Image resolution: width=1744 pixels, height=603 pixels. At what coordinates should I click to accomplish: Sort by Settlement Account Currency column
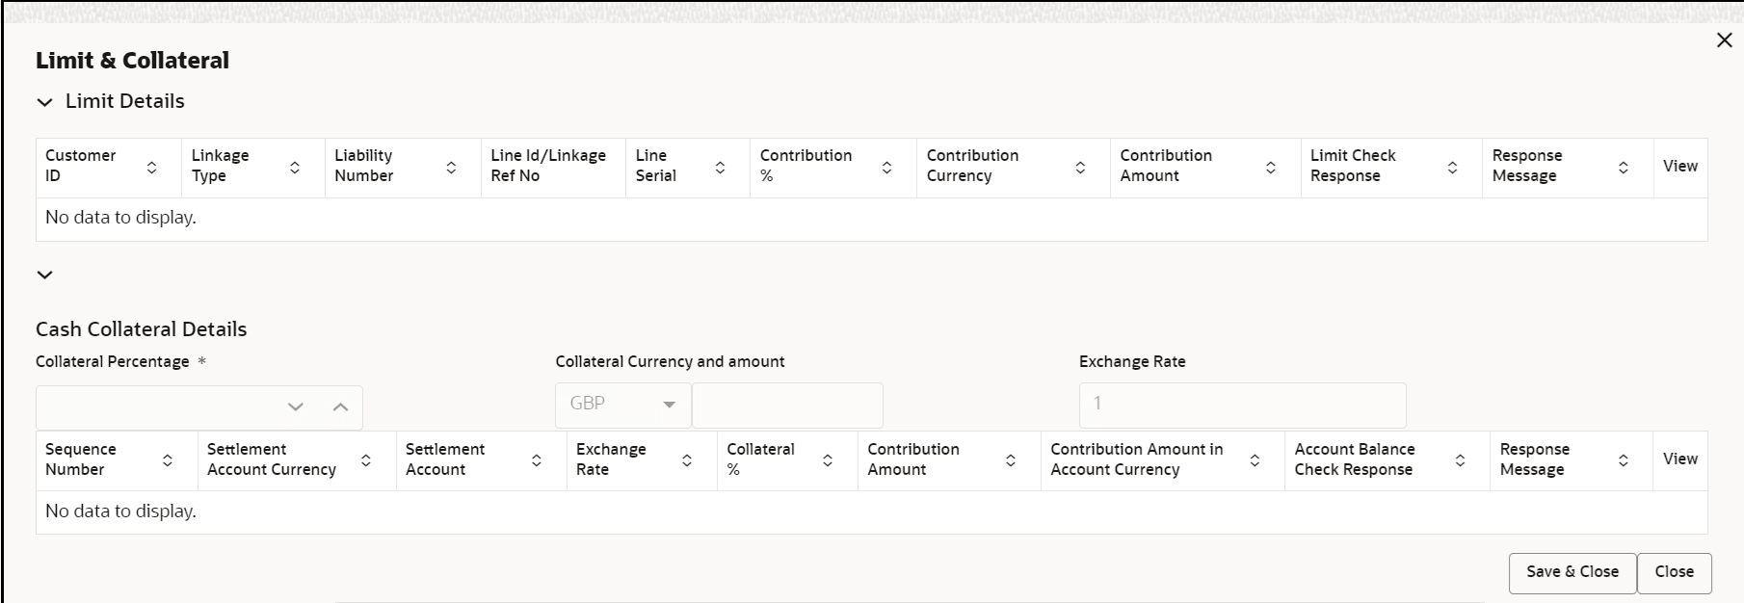(x=366, y=460)
